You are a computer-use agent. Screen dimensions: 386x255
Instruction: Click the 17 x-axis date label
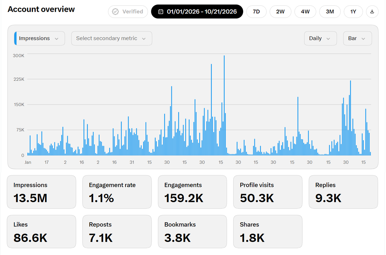(47, 162)
